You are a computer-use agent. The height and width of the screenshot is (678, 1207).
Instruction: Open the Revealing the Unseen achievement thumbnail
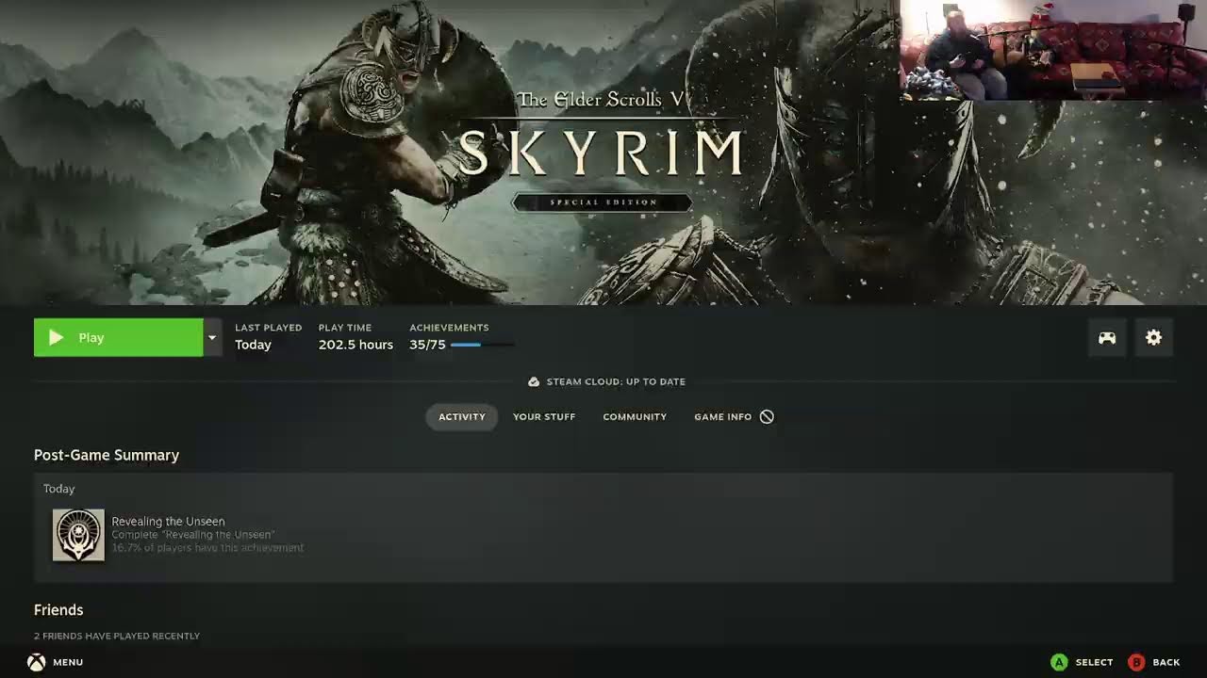coord(78,535)
